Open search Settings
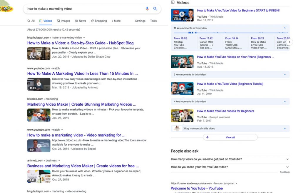The image size is (301, 193). click(x=140, y=21)
